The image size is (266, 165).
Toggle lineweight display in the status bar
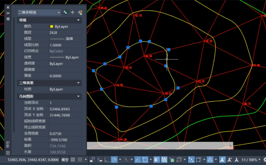pos(157,159)
